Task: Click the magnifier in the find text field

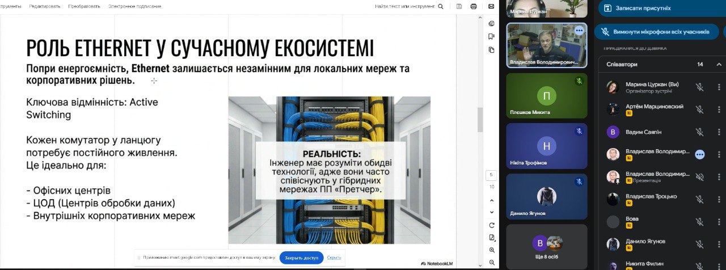Action: (x=441, y=6)
